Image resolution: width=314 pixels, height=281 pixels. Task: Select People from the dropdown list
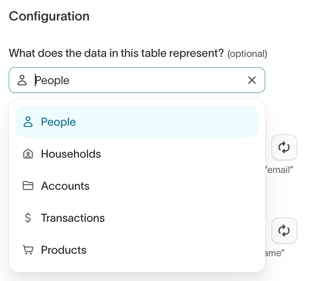58,122
